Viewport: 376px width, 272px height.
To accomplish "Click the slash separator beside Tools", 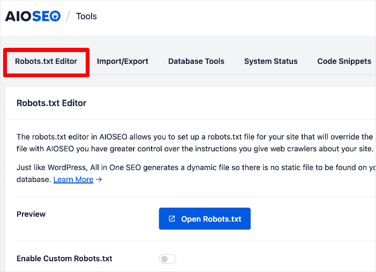I will coord(68,16).
